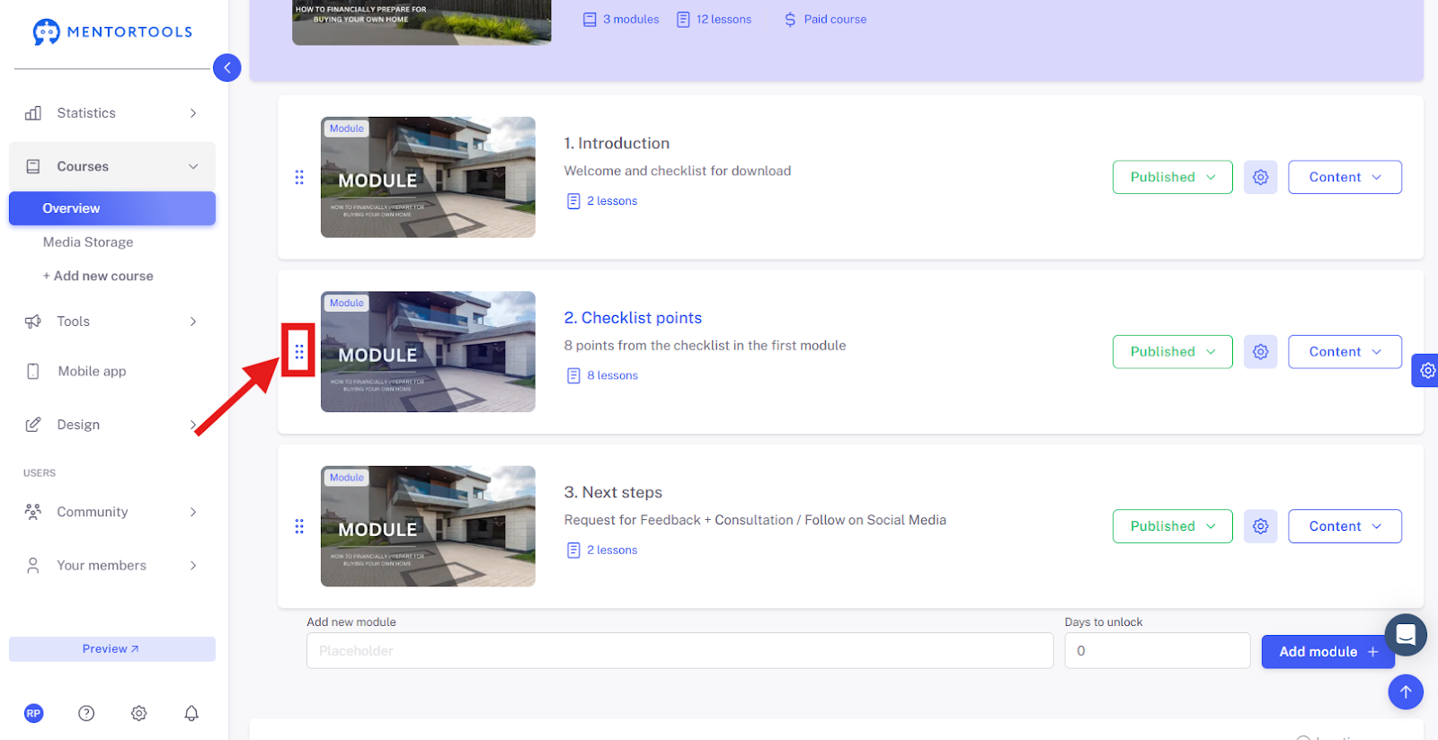
Task: Expand the Statistics menu chevron
Action: [x=193, y=113]
